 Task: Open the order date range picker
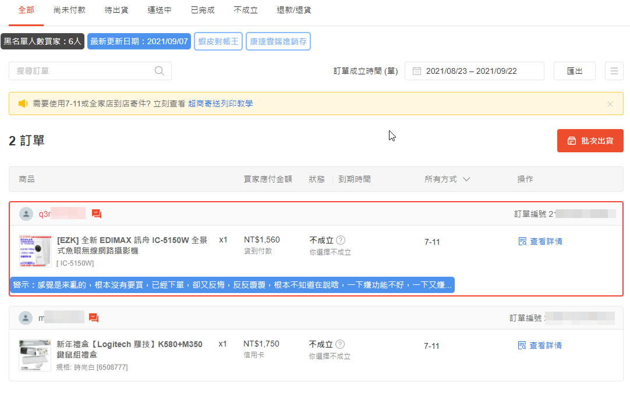(x=474, y=71)
